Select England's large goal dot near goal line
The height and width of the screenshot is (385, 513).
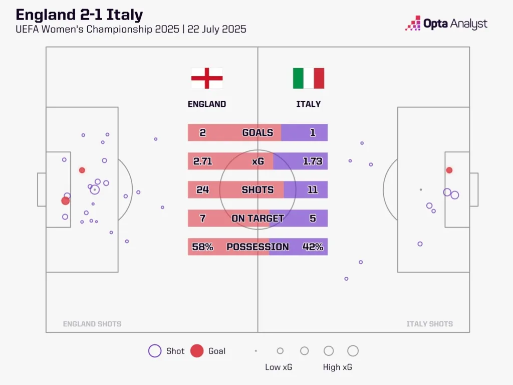coord(65,201)
